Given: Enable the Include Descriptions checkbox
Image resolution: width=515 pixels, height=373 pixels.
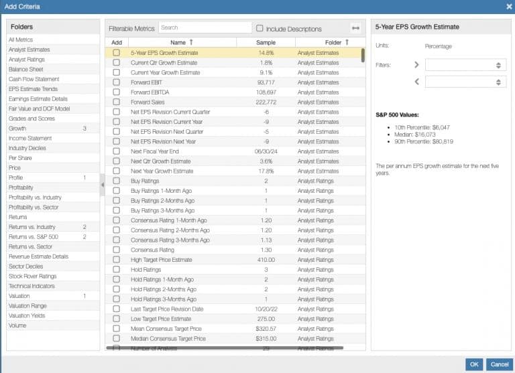Looking at the screenshot, I should [260, 29].
